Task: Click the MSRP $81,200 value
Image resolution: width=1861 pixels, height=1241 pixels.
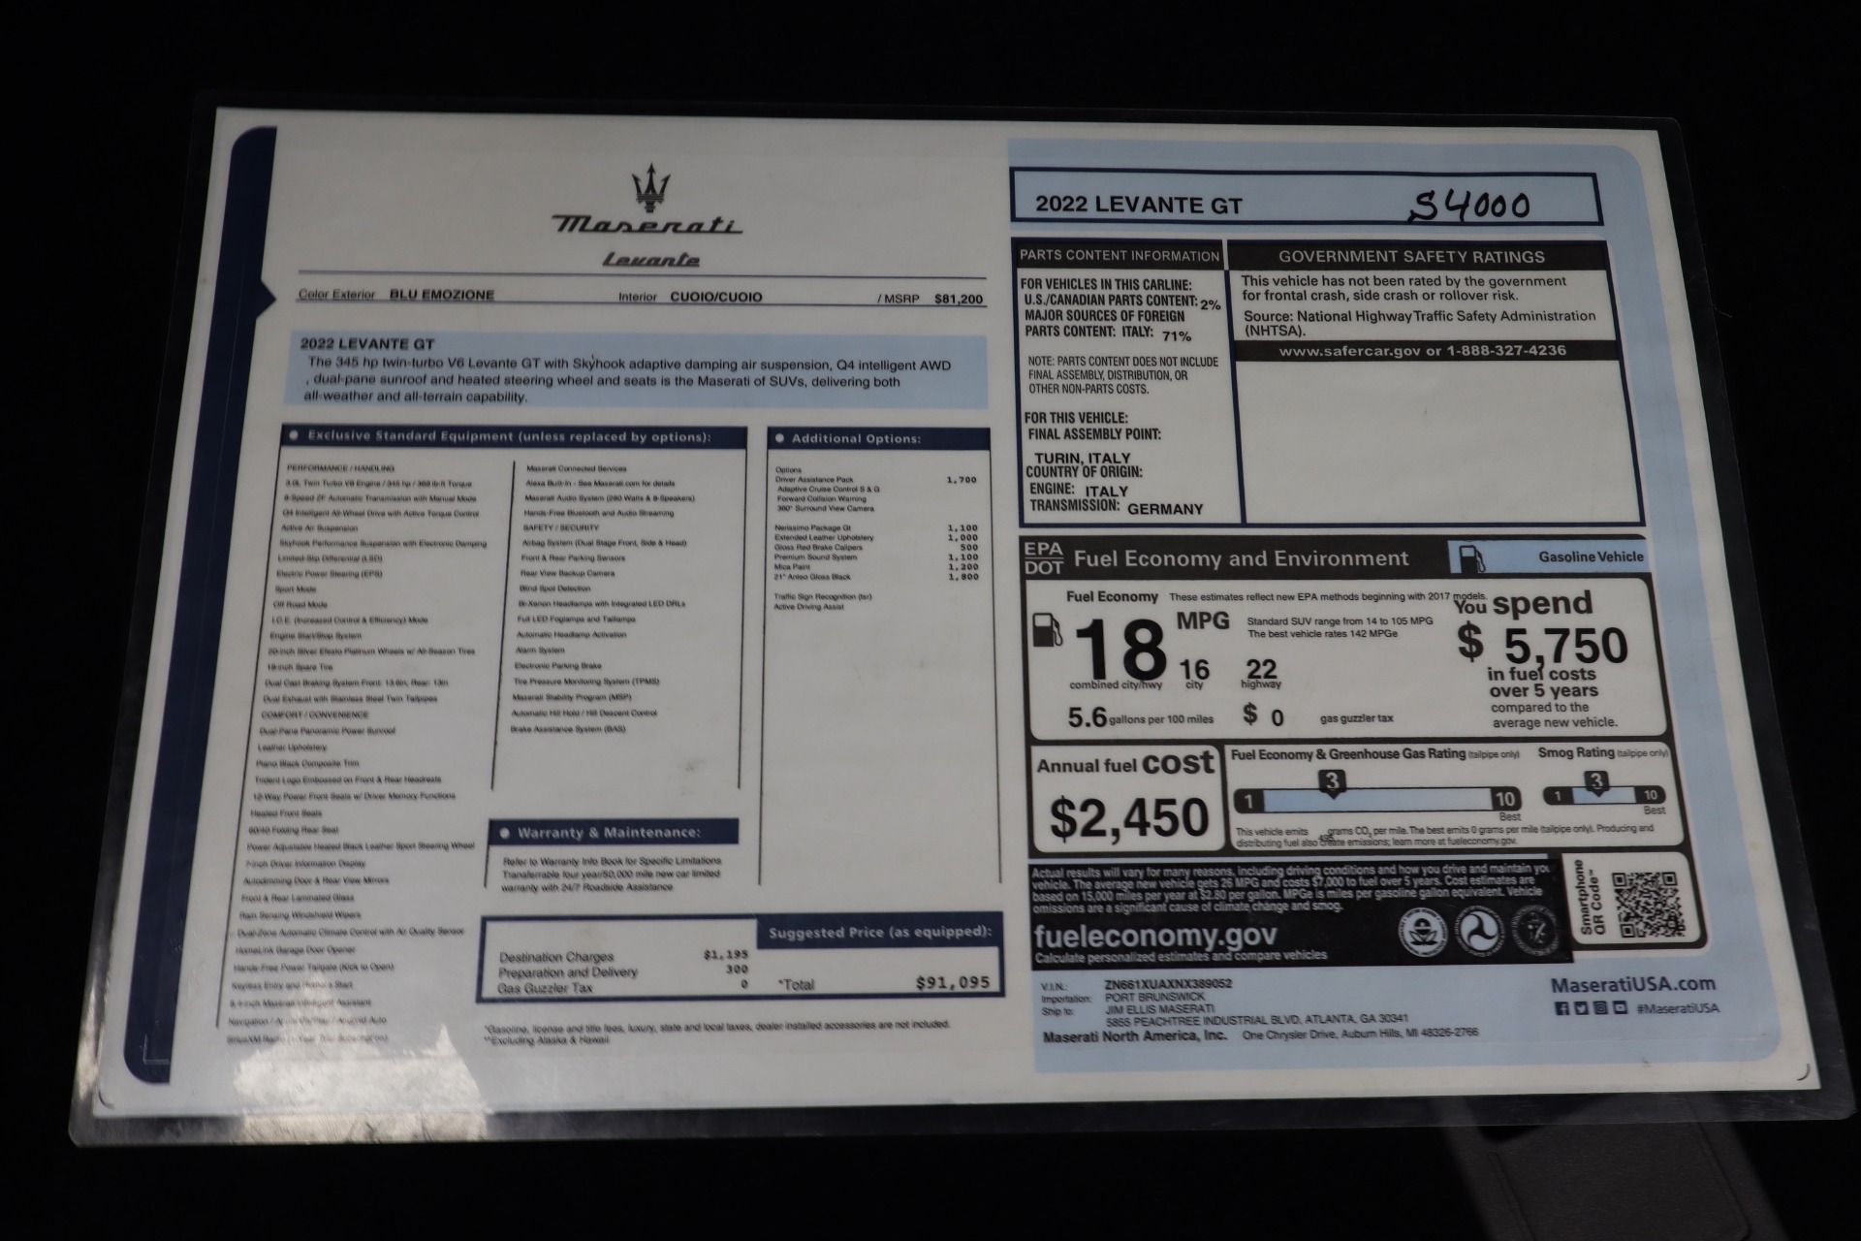Action: 958,300
